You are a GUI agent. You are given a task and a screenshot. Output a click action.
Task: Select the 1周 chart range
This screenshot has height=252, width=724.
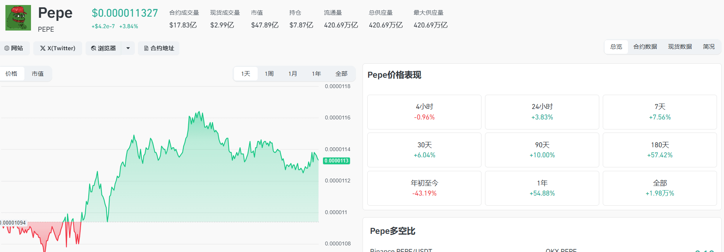pyautogui.click(x=269, y=73)
